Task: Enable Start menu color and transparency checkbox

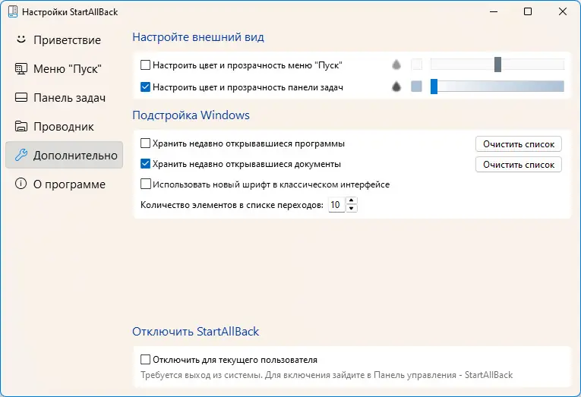Action: point(146,65)
